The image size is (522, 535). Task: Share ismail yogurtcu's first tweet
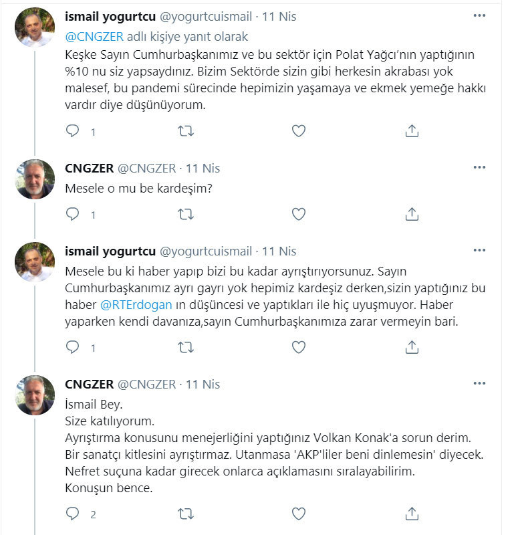pos(412,132)
